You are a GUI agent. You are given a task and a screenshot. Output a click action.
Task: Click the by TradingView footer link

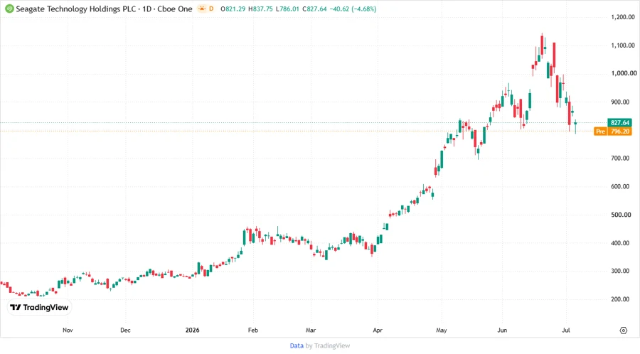point(328,346)
